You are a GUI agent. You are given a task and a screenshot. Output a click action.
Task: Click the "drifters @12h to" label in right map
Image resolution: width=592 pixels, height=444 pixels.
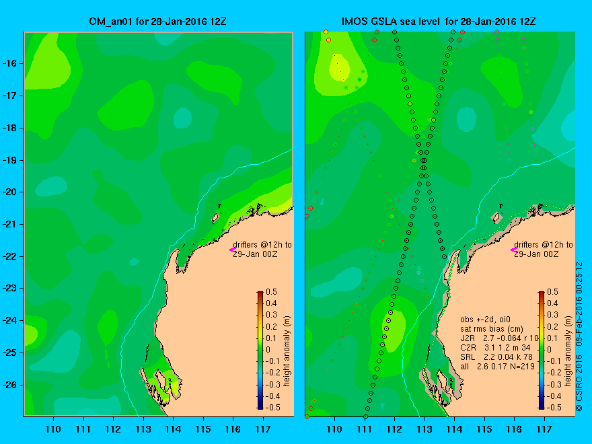pyautogui.click(x=544, y=245)
